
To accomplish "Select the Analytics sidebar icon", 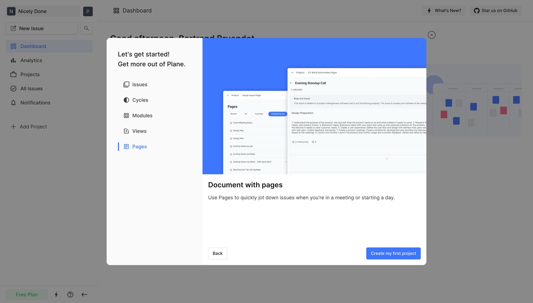I will (x=13, y=60).
